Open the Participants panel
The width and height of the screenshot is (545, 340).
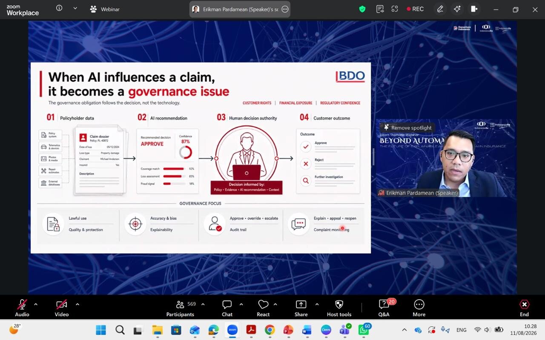click(180, 308)
